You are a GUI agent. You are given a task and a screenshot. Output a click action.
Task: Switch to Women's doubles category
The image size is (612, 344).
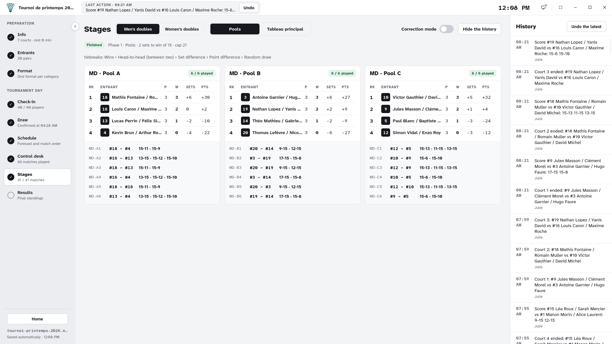click(182, 29)
